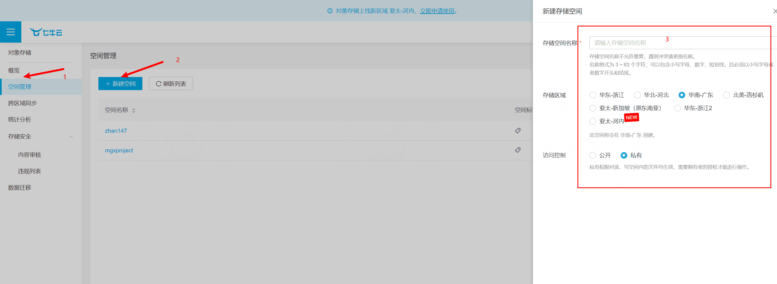
Task: Click the 刷新列表 button
Action: [171, 84]
